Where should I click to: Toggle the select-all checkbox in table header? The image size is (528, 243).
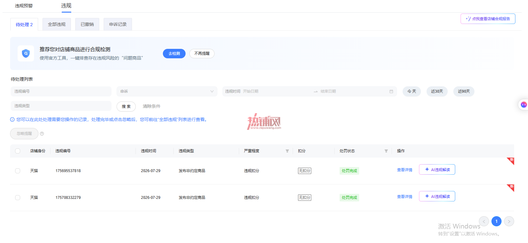tap(18, 151)
